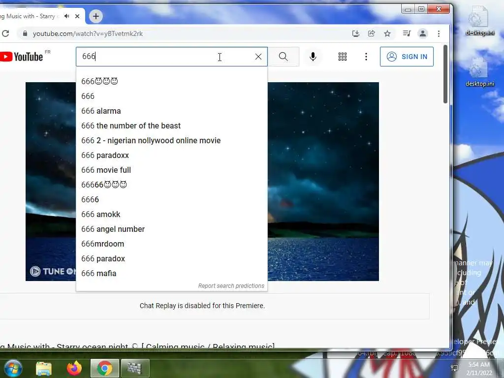Choose the '666 paradox' suggestion
Viewport: 504px width, 378px height.
(x=172, y=259)
